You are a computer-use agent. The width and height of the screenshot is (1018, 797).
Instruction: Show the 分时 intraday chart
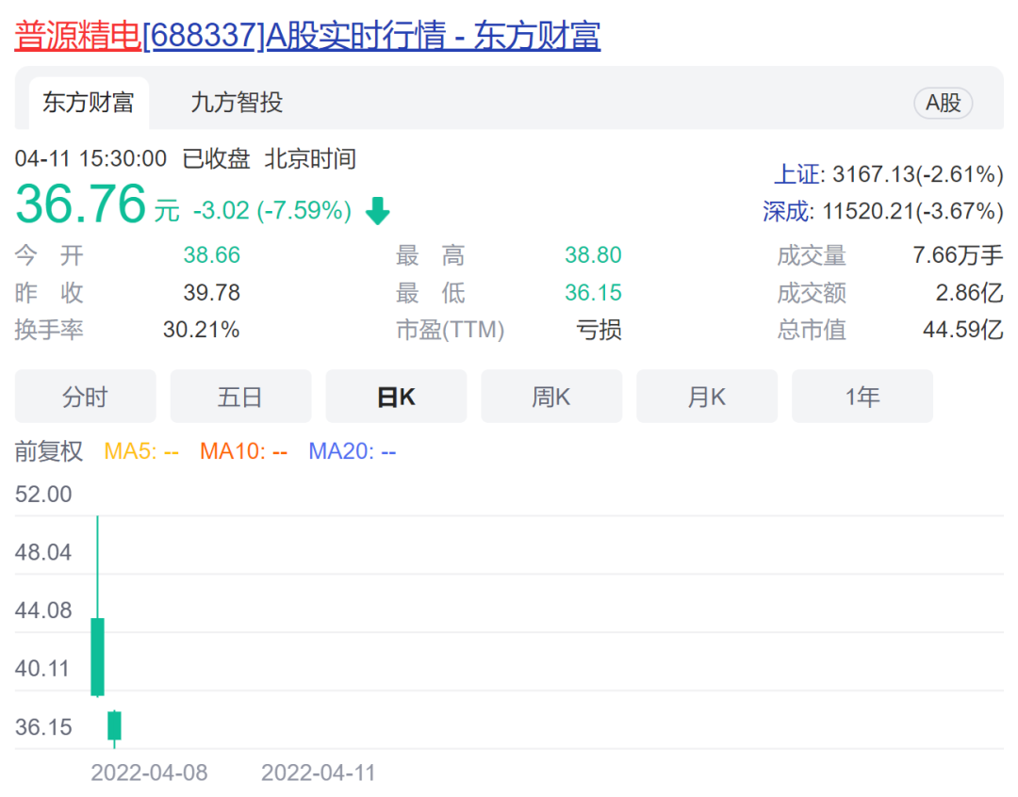click(x=85, y=397)
